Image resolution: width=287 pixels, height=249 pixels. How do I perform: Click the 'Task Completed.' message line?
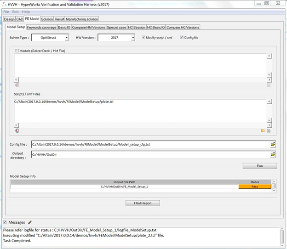pos(17,241)
